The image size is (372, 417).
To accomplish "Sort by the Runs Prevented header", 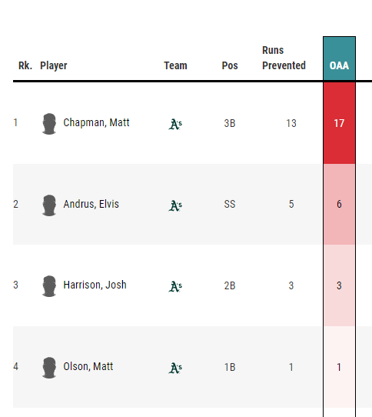I will pyautogui.click(x=284, y=58).
